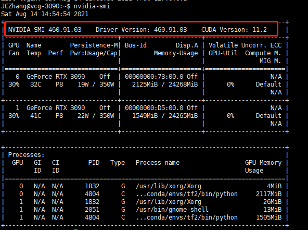Select power reading '19W / 350W'
308x230 pixels.
point(96,84)
